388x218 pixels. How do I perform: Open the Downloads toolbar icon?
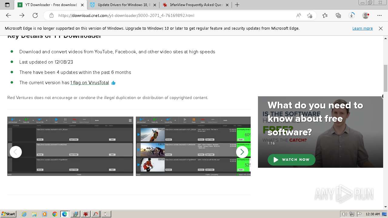[x=352, y=15]
